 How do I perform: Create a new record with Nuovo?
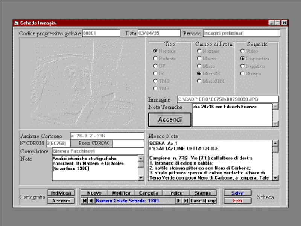coord(94,193)
